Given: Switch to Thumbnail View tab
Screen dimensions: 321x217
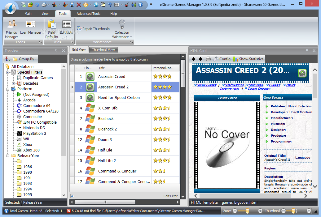Looking at the screenshot, I should click(x=103, y=50).
